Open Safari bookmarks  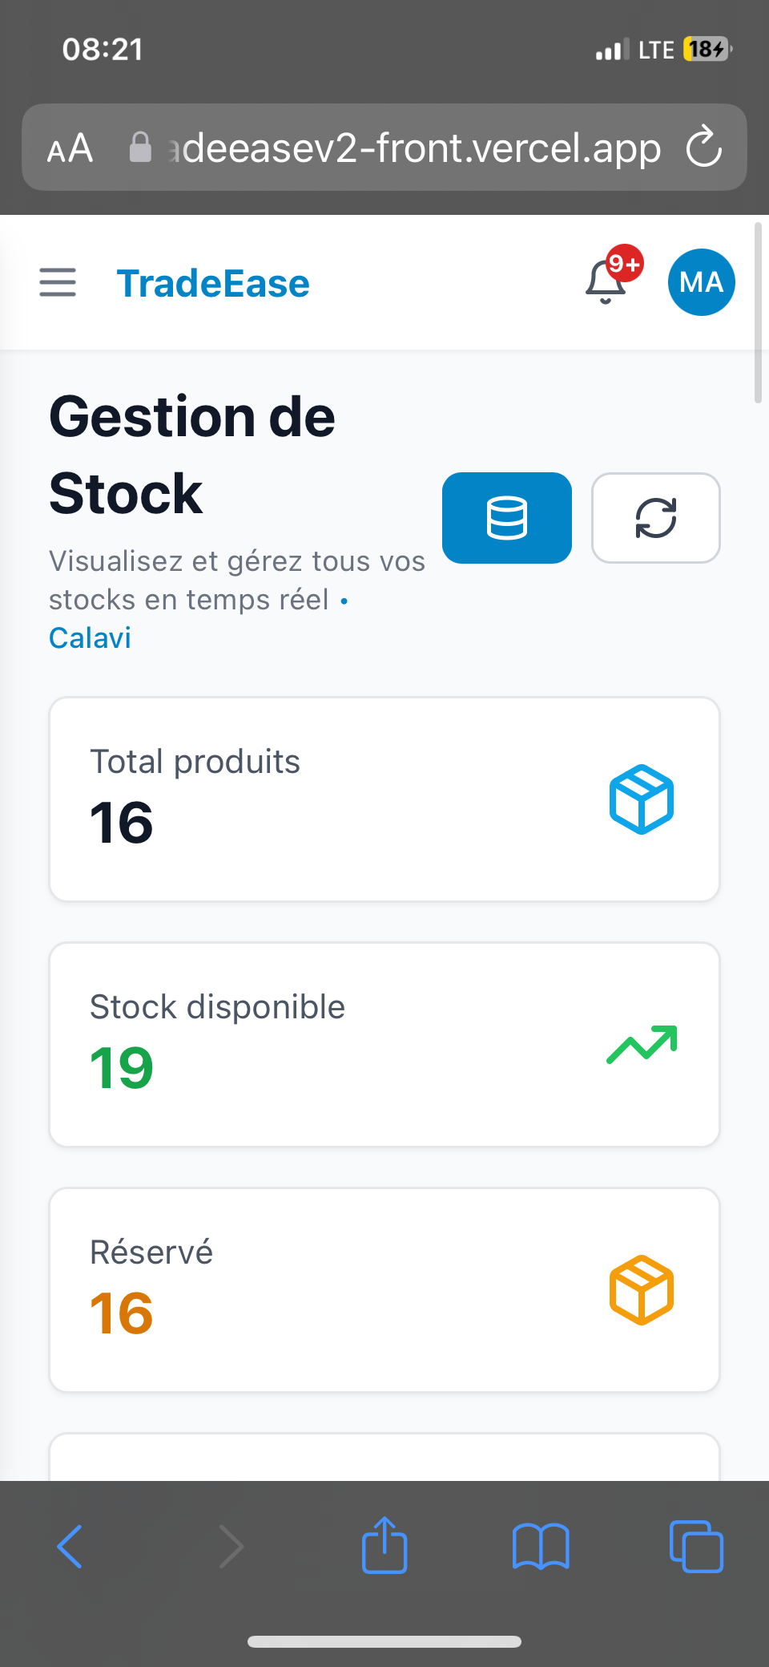541,1545
